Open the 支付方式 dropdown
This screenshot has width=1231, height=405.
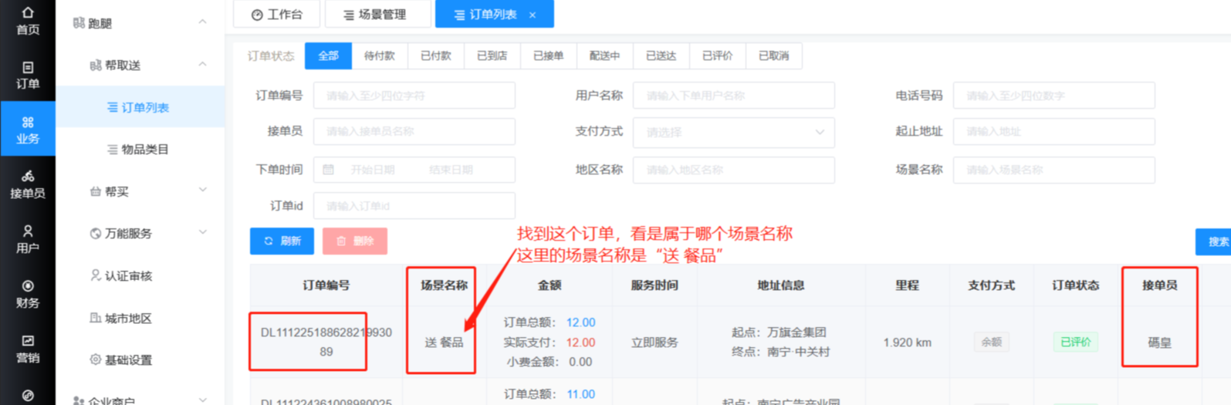coord(733,132)
